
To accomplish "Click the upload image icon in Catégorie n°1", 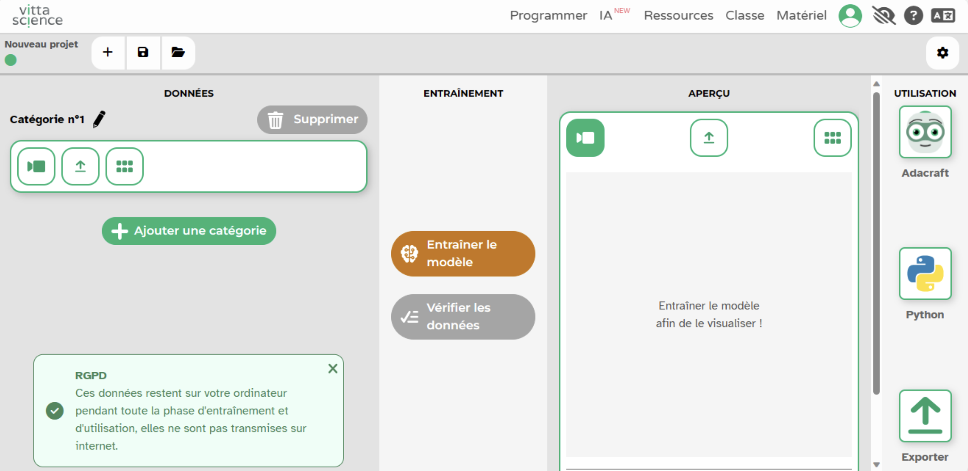I will point(80,166).
